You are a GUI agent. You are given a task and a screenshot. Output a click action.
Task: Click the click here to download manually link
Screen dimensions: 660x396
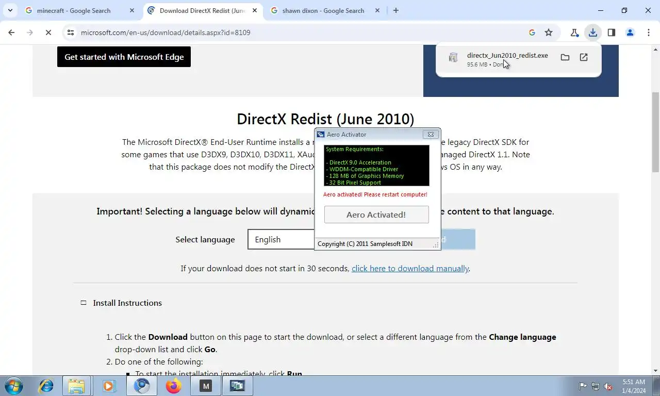point(410,268)
